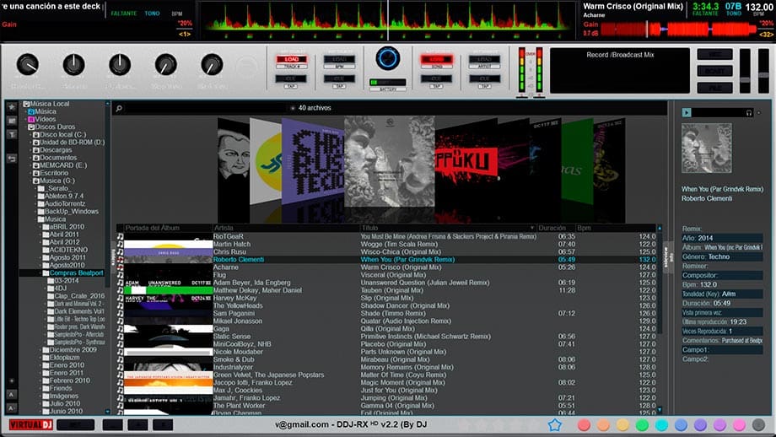The image size is (776, 437).
Task: Toggle the LOAD button above BPM label
Action: [339, 59]
